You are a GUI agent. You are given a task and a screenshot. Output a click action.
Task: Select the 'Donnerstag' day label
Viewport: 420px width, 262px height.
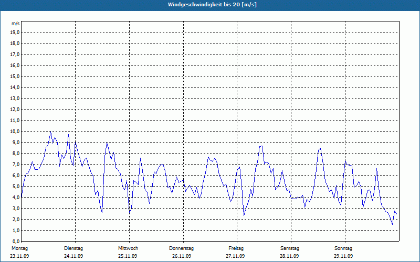181,248
